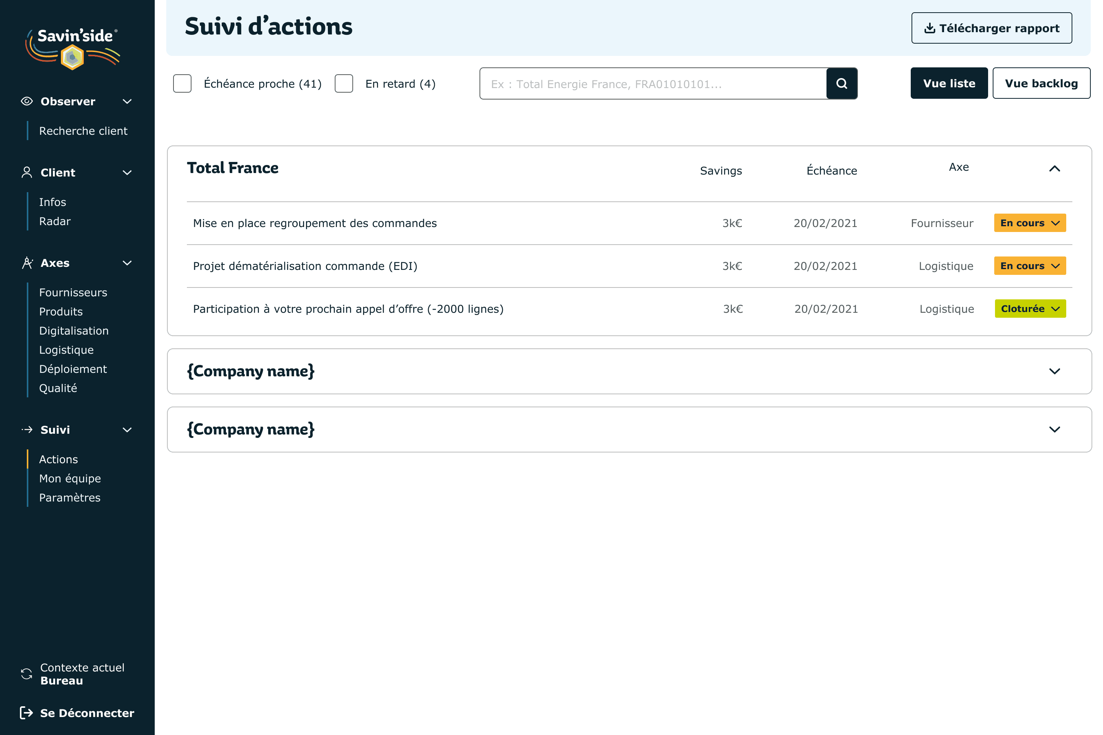Open Actions in the Suivi menu
This screenshot has height=735, width=1103.
tap(58, 459)
